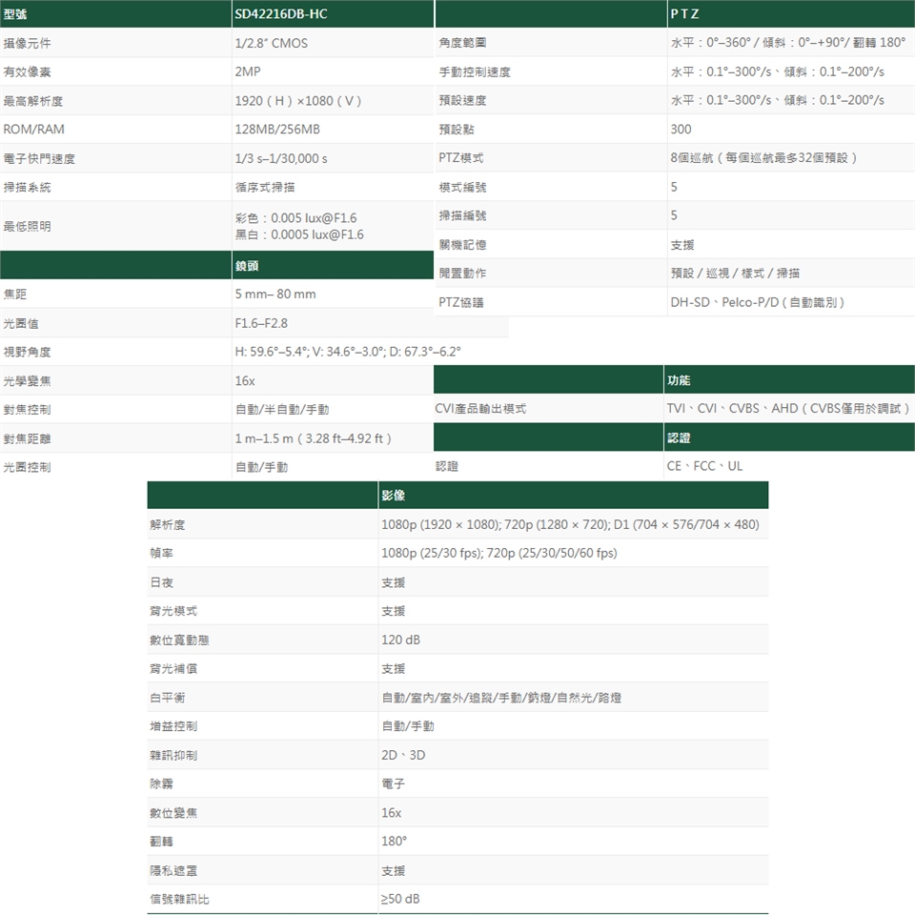Click the 預設點 value 300

(x=681, y=129)
